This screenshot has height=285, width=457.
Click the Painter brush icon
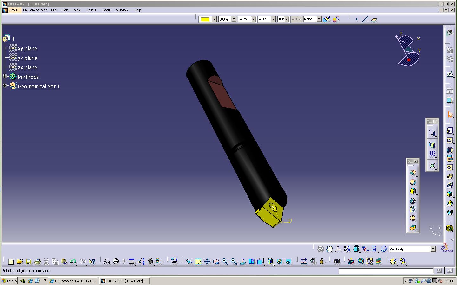point(327,19)
